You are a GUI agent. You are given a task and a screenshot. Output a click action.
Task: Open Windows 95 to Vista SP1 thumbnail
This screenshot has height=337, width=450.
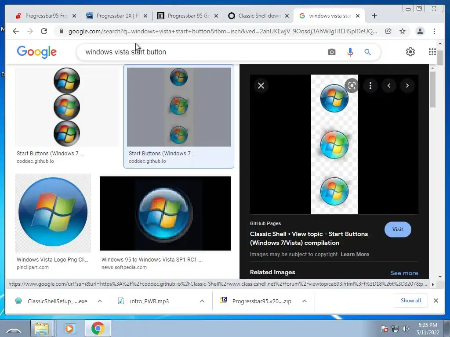[165, 213]
